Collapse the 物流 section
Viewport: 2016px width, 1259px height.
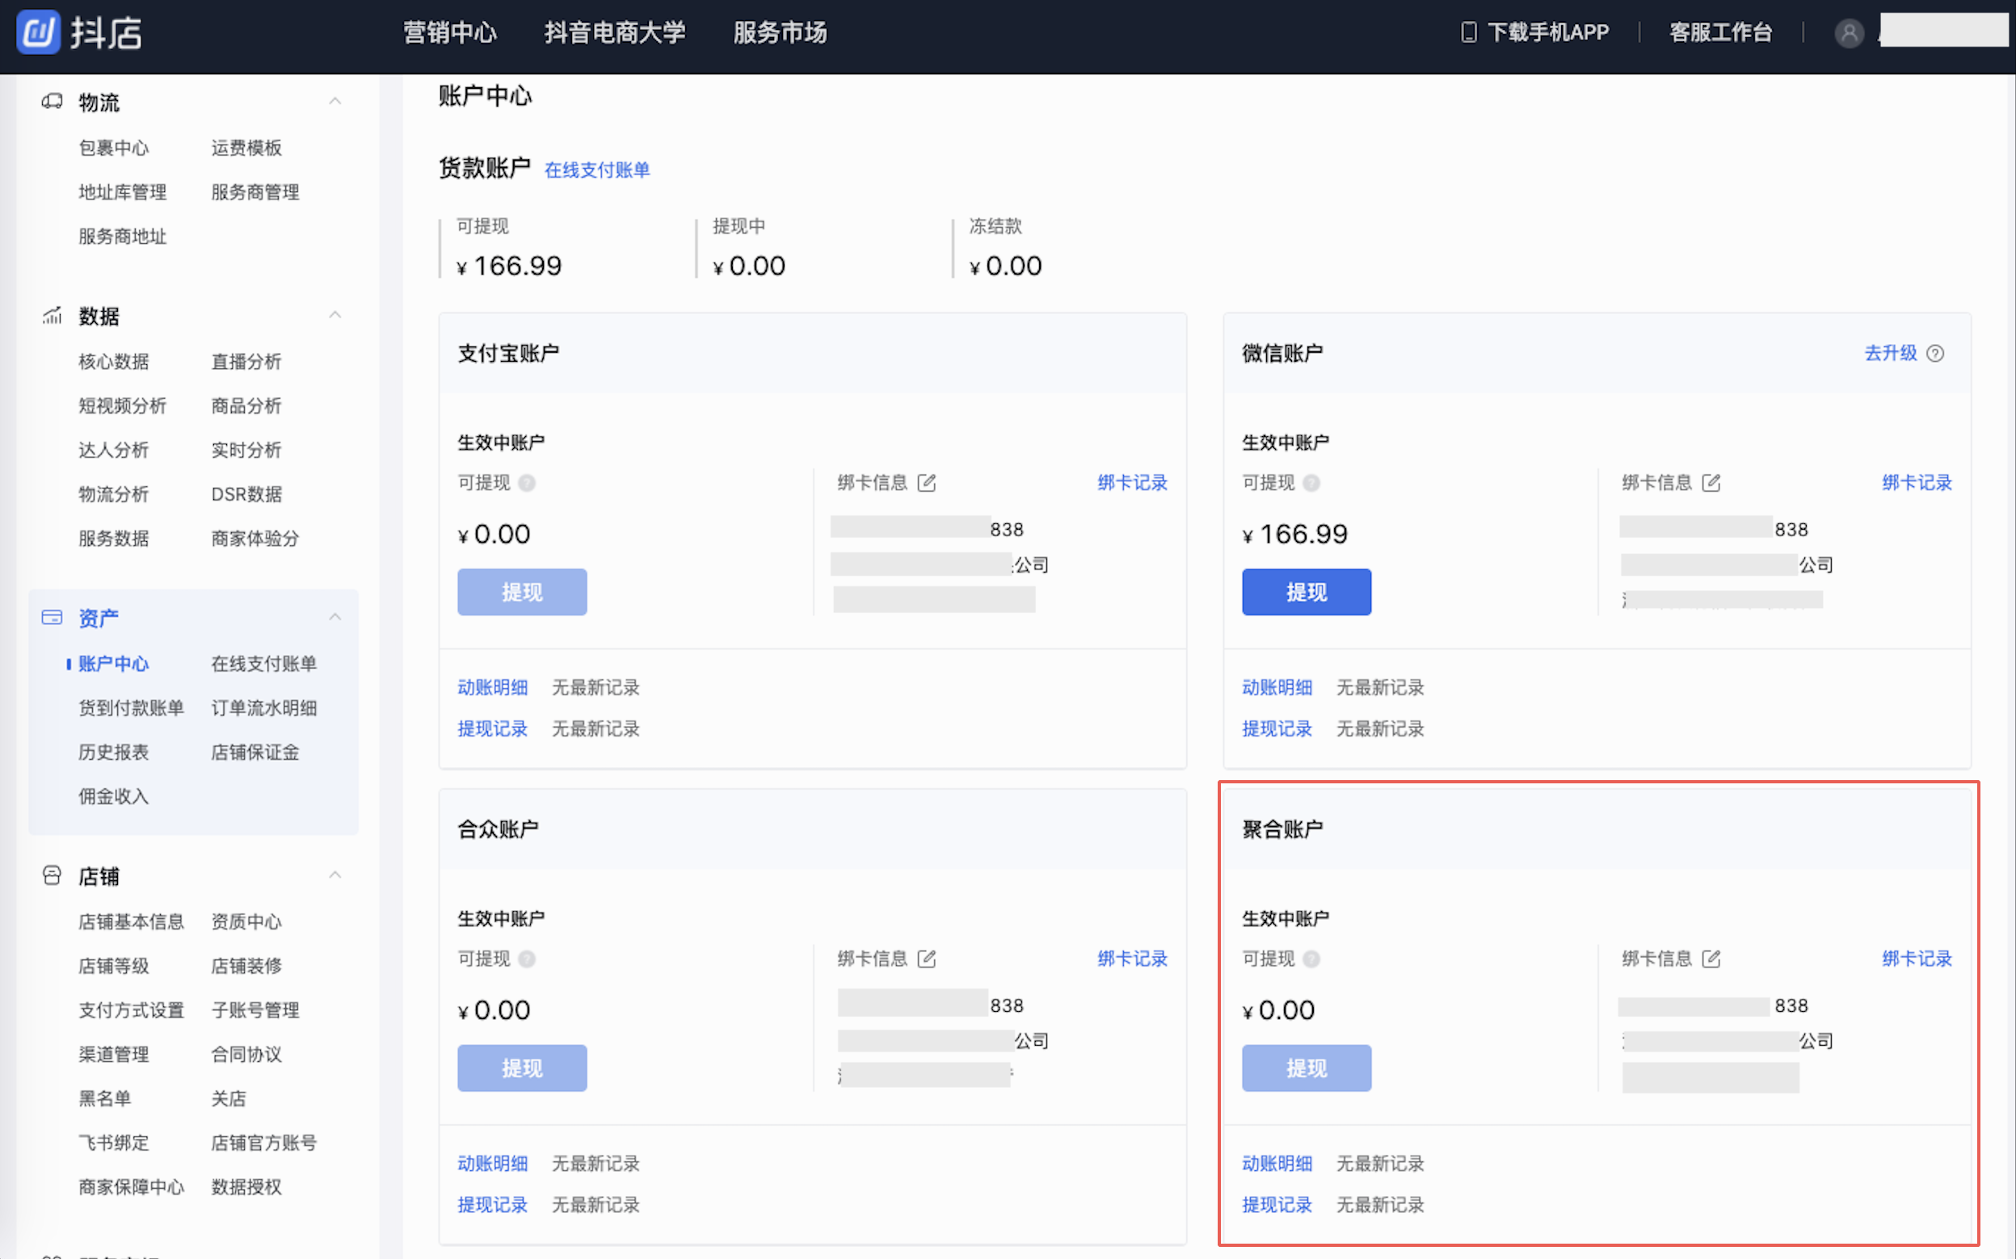[335, 102]
